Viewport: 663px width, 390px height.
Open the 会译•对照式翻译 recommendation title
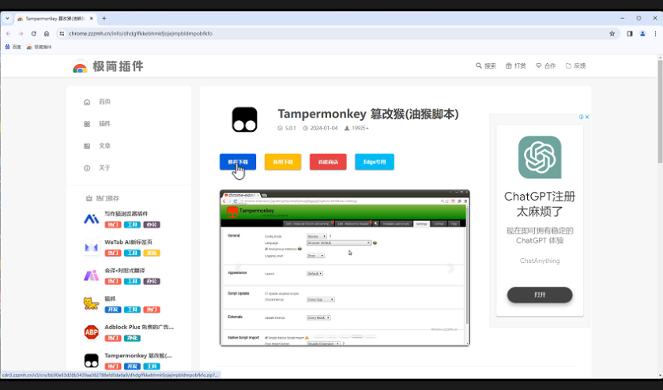pos(125,271)
